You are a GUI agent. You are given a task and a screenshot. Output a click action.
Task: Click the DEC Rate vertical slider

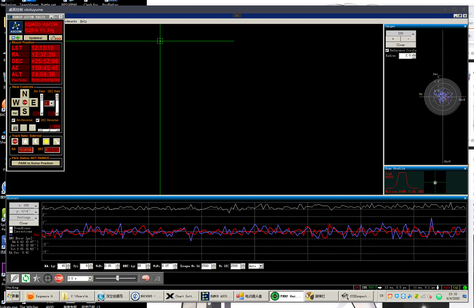pos(57,104)
